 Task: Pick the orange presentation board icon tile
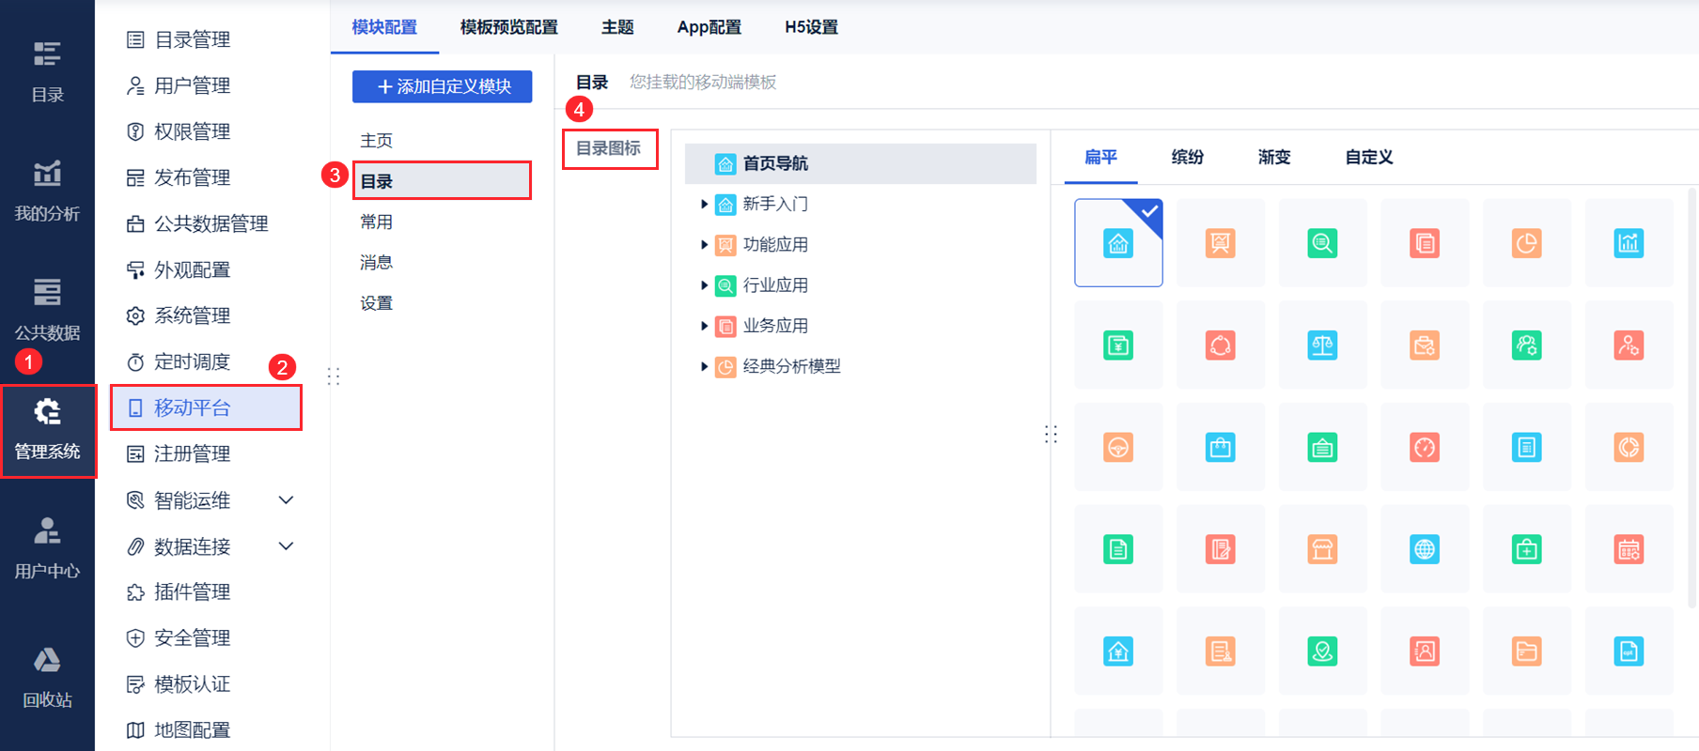pyautogui.click(x=1221, y=243)
